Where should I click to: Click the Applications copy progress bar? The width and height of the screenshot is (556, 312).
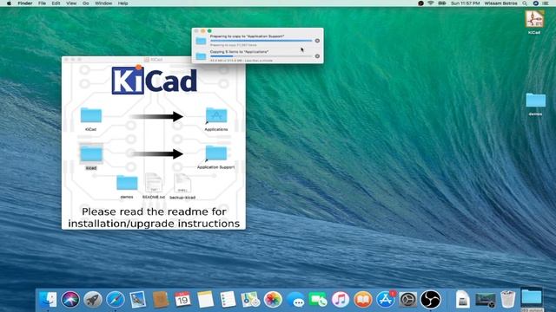pyautogui.click(x=261, y=55)
